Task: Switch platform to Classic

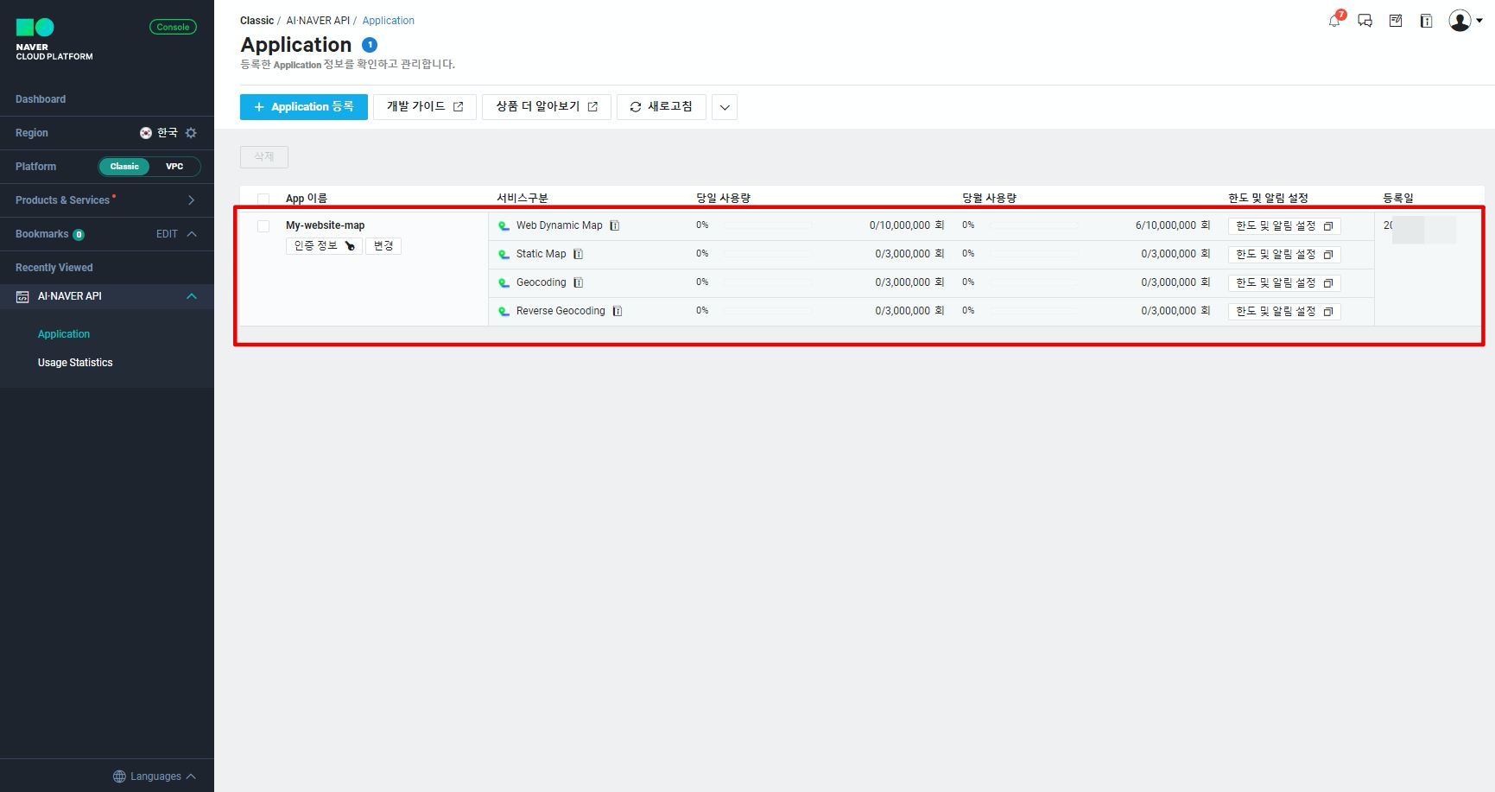Action: pyautogui.click(x=124, y=167)
